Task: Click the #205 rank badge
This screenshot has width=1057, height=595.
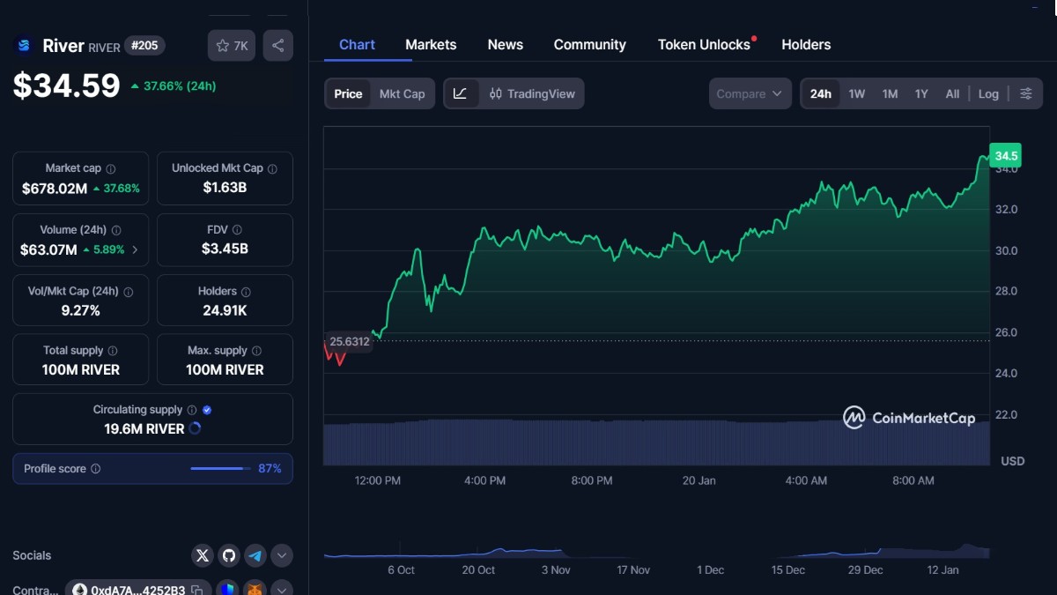Action: click(x=144, y=46)
